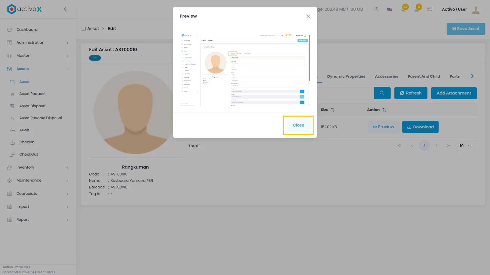This screenshot has width=490, height=275.
Task: Switch to Parent And Child tab
Action: click(424, 76)
